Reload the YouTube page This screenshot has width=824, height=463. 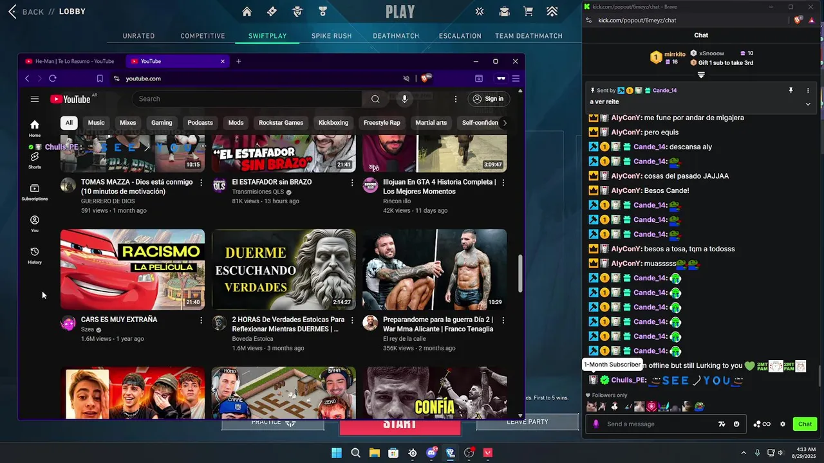click(x=53, y=78)
